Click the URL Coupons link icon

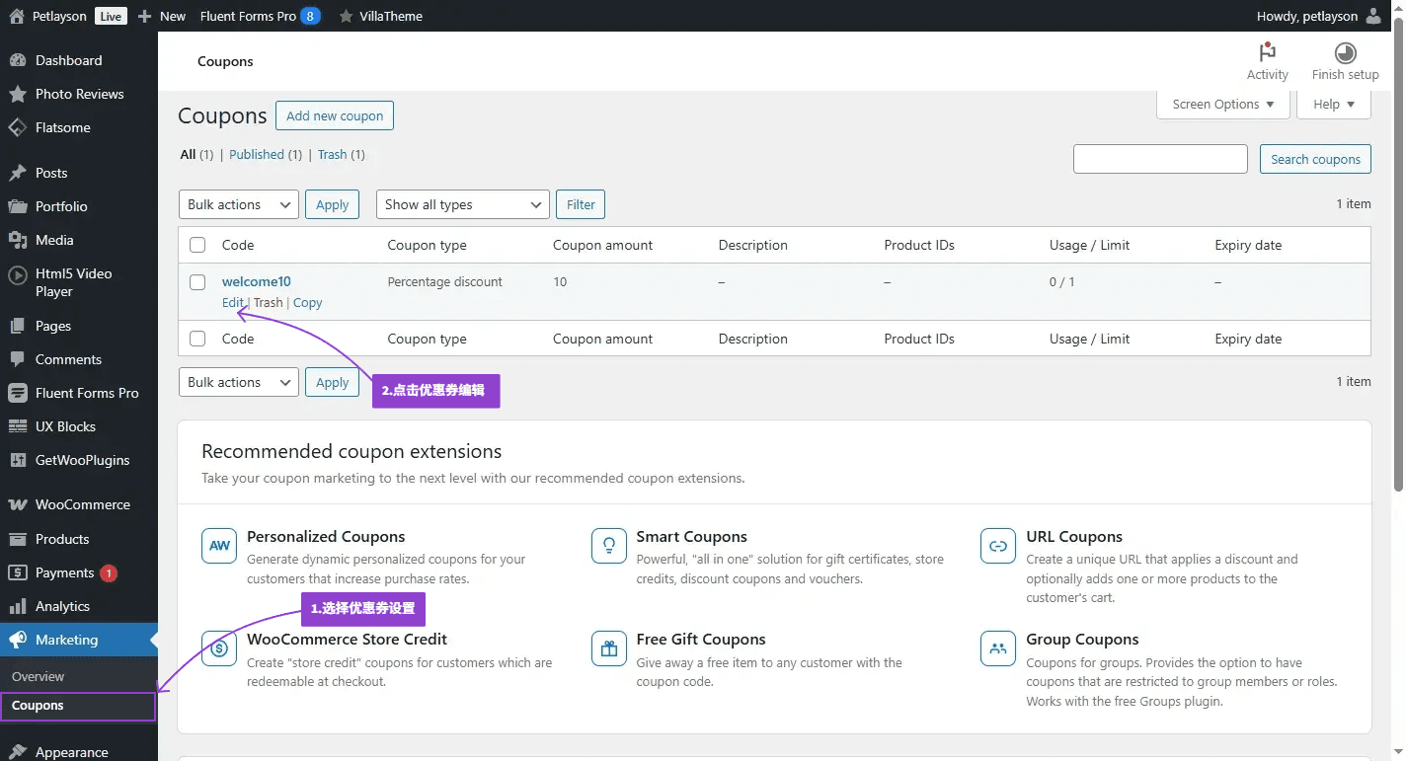998,545
